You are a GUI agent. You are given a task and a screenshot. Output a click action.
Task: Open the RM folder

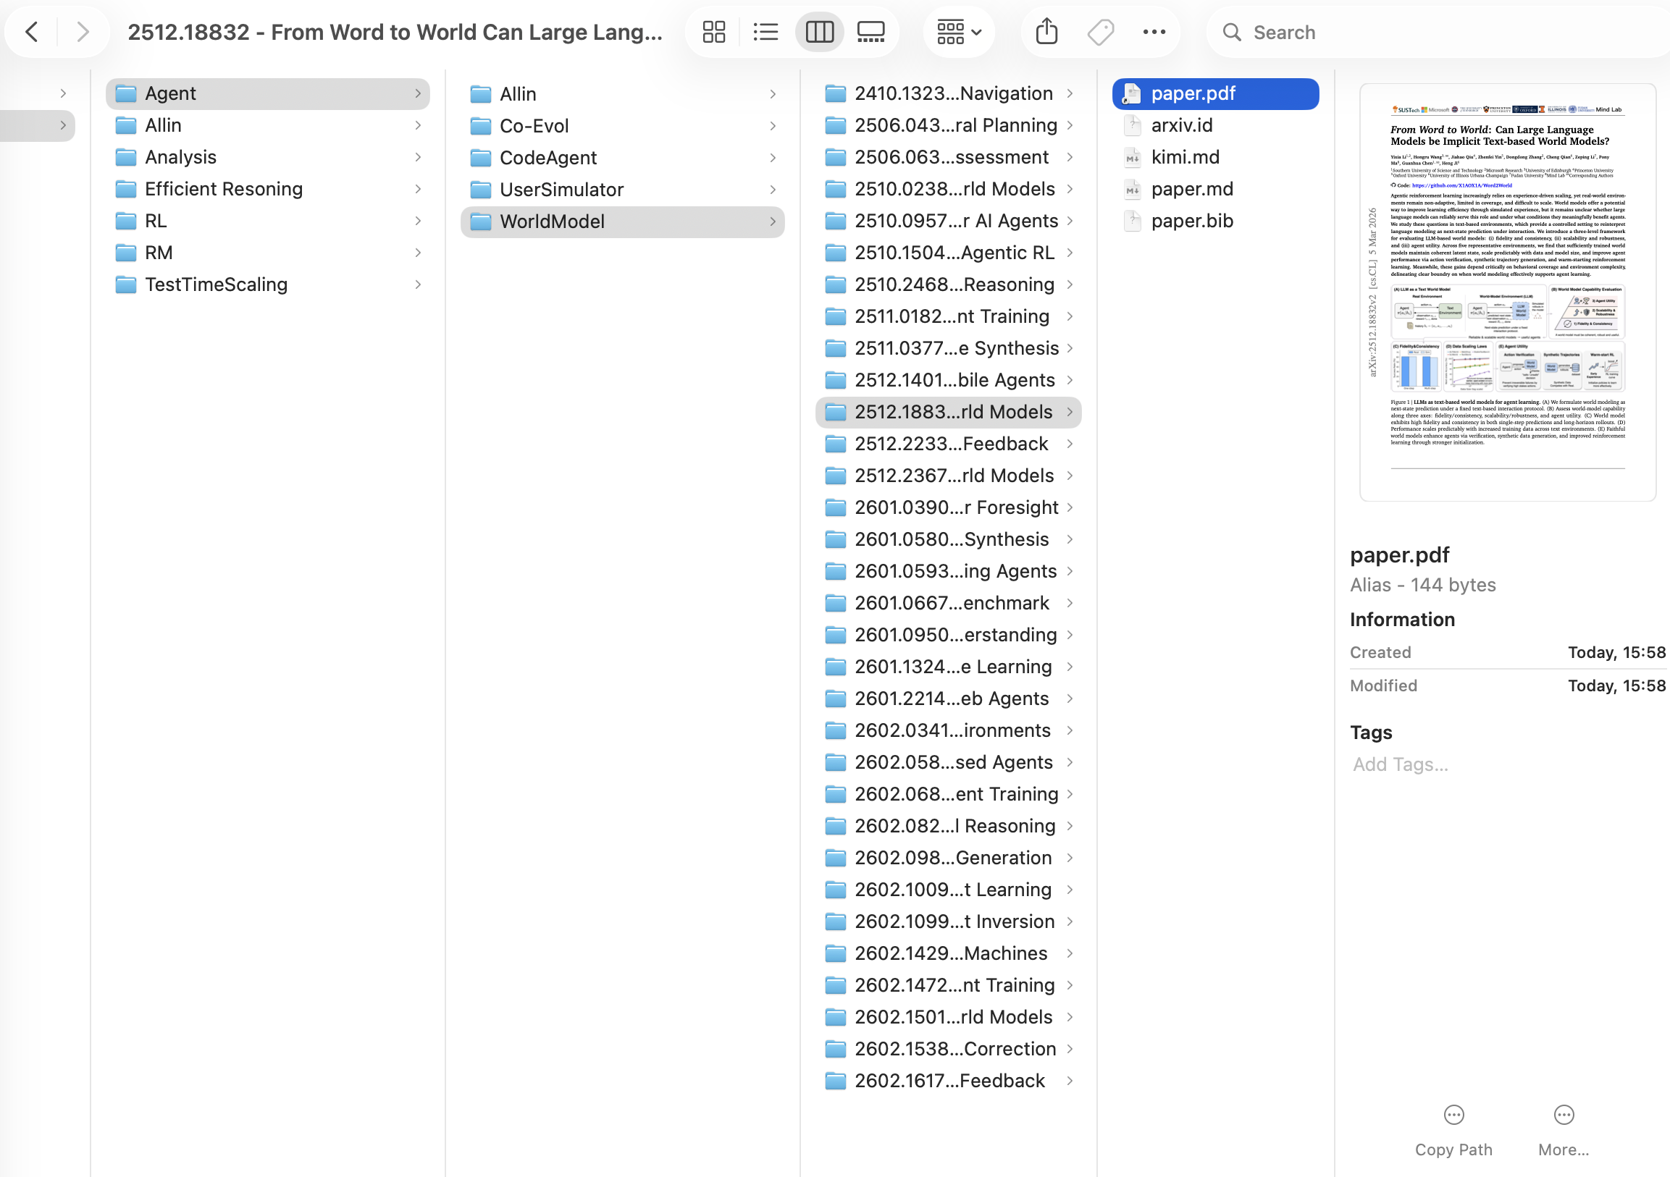coord(268,253)
